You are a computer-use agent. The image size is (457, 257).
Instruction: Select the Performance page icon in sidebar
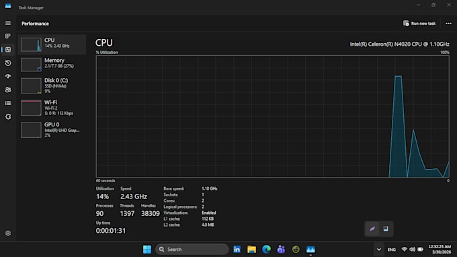tap(8, 50)
